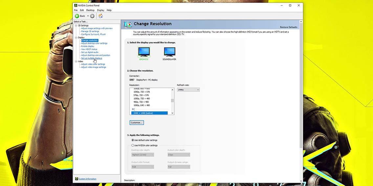
Task: Open the Desktop menu
Action: 90,10
